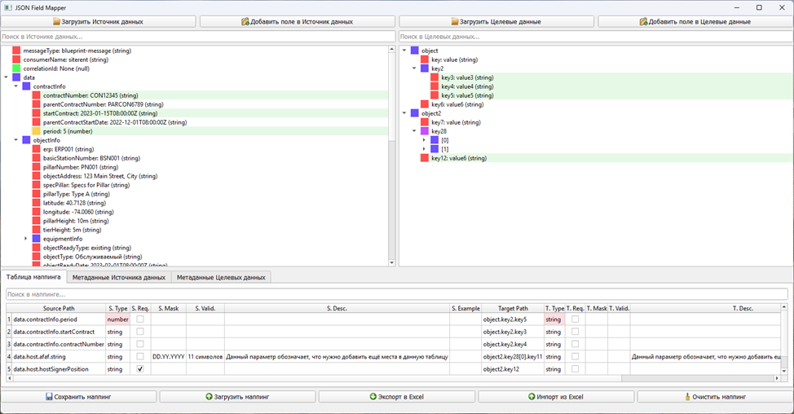Click red icon beside consumerName: siterent
Image resolution: width=794 pixels, height=414 pixels.
(x=16, y=59)
